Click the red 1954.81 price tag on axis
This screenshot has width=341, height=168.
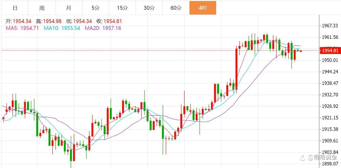pyautogui.click(x=330, y=51)
